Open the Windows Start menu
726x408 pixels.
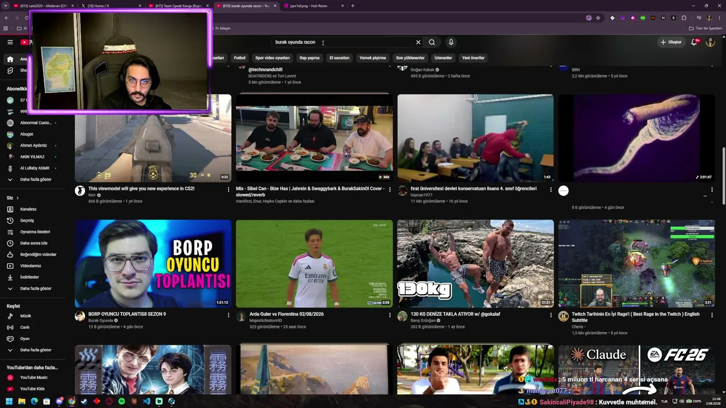click(9, 401)
